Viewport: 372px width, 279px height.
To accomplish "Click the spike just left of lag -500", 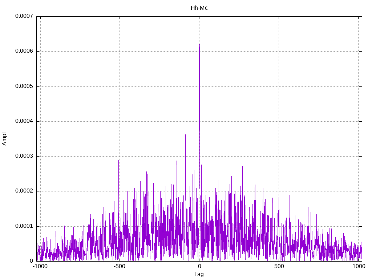I will point(119,161).
